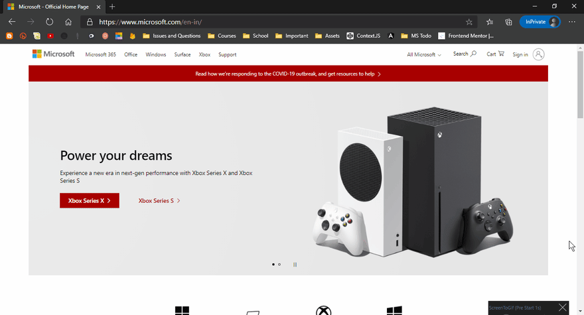
Task: Open the COVID-19 response red banner link
Action: (288, 74)
